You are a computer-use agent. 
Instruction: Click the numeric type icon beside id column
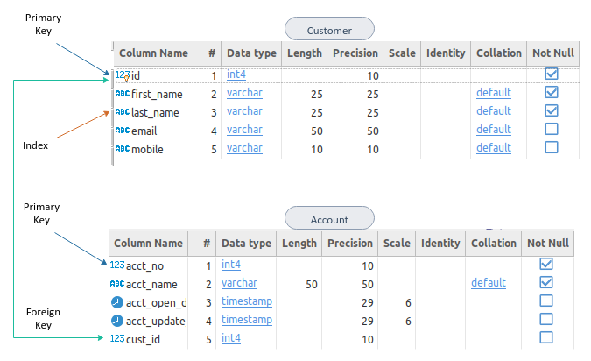[122, 75]
